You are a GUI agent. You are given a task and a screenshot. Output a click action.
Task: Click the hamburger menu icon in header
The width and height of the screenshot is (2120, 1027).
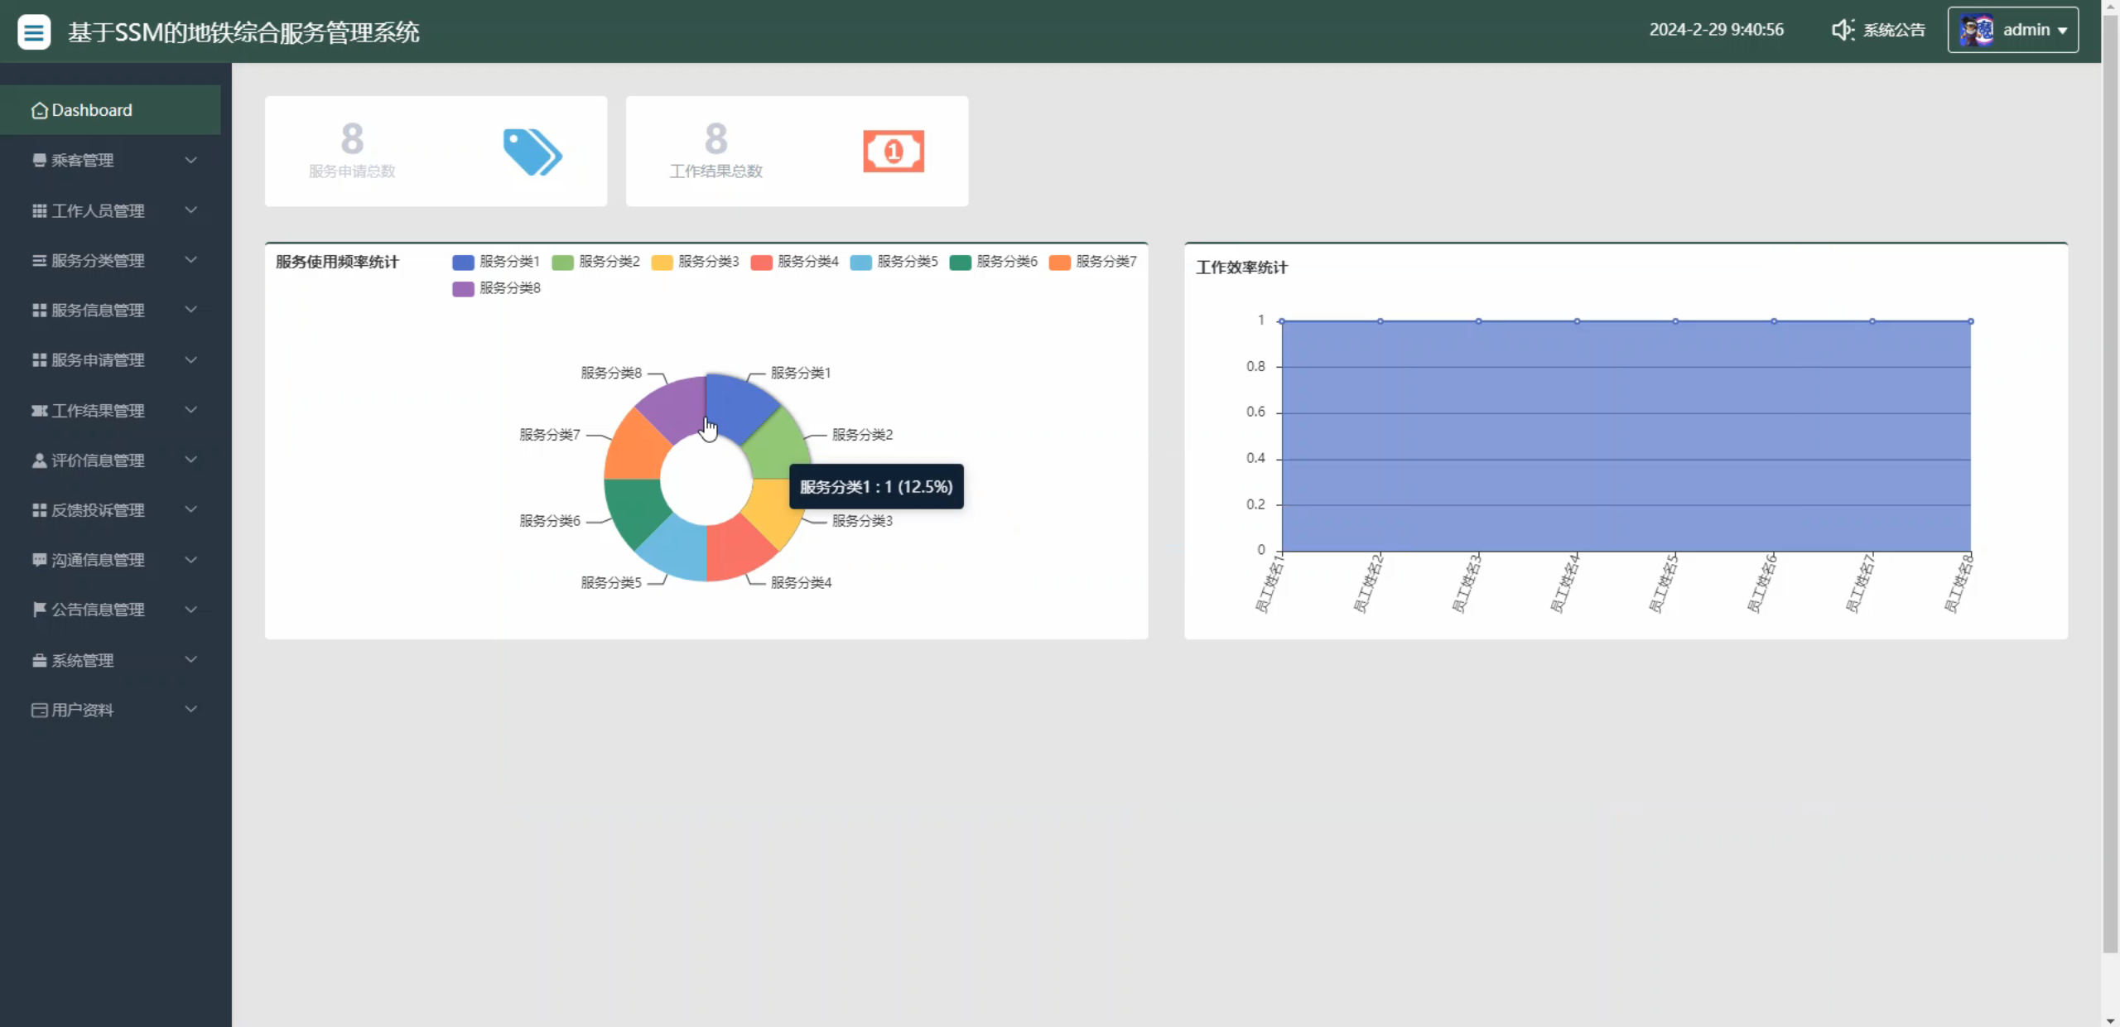(34, 32)
